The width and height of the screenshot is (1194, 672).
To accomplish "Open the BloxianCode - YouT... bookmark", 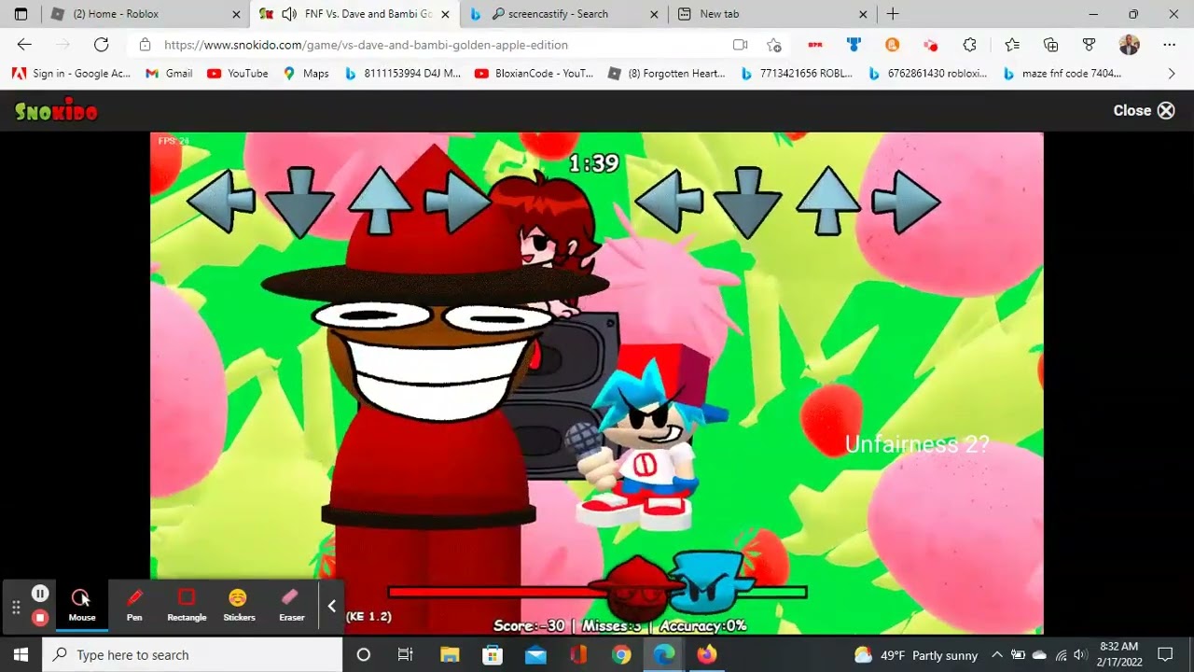I will (535, 74).
